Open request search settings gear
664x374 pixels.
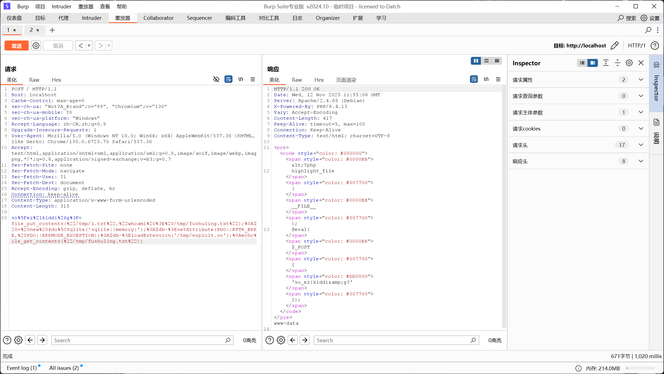(18, 340)
